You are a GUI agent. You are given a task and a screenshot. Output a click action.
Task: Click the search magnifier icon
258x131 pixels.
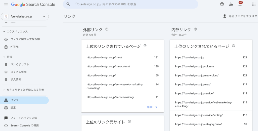click(x=68, y=4)
